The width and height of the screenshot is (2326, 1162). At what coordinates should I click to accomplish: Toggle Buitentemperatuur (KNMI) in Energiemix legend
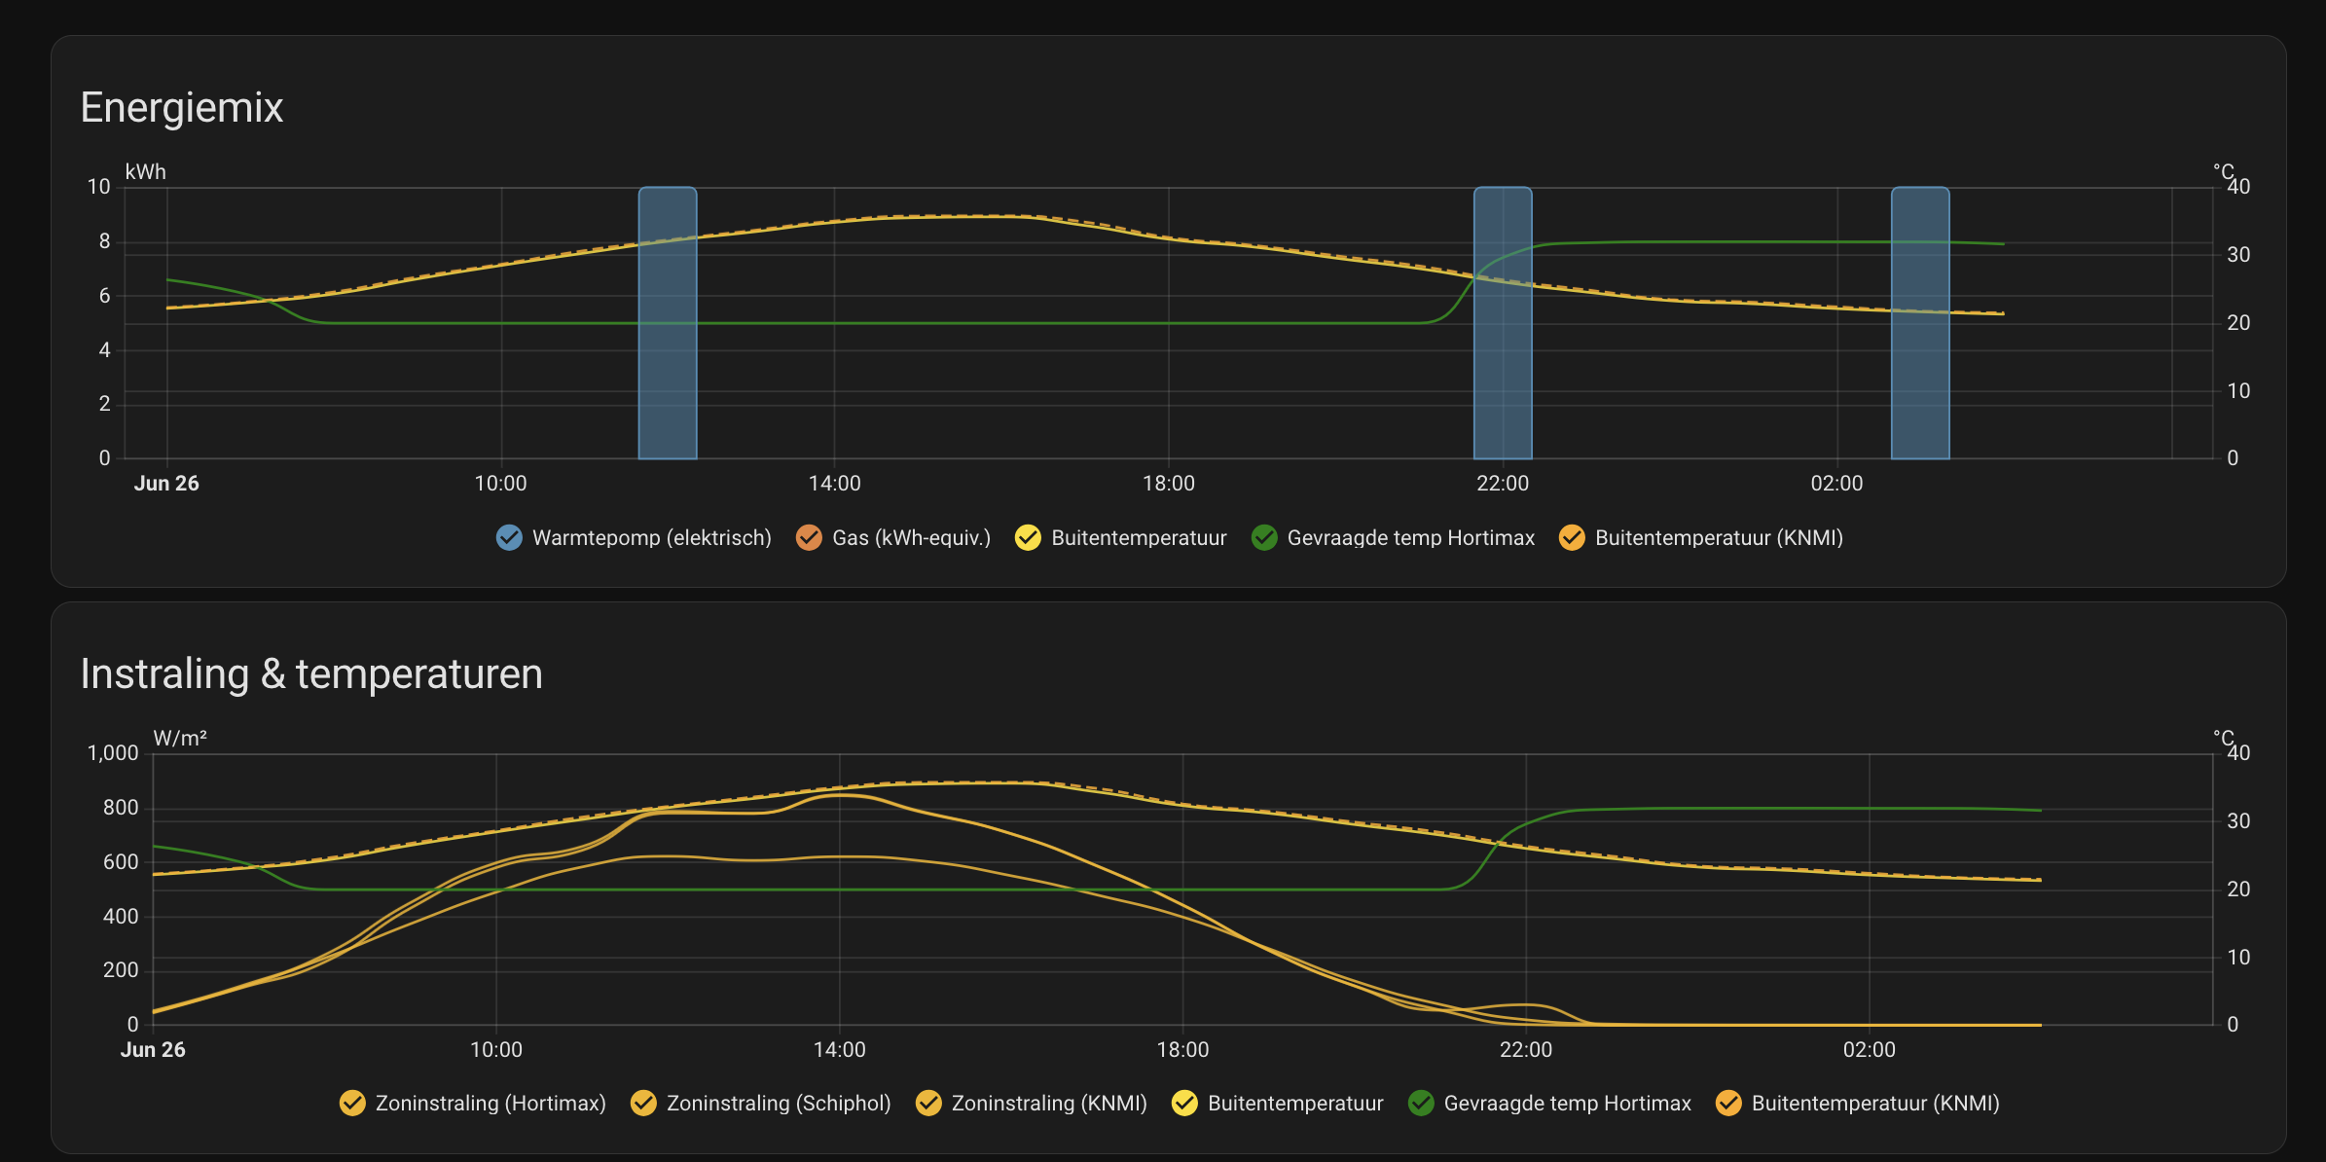[x=1572, y=537]
